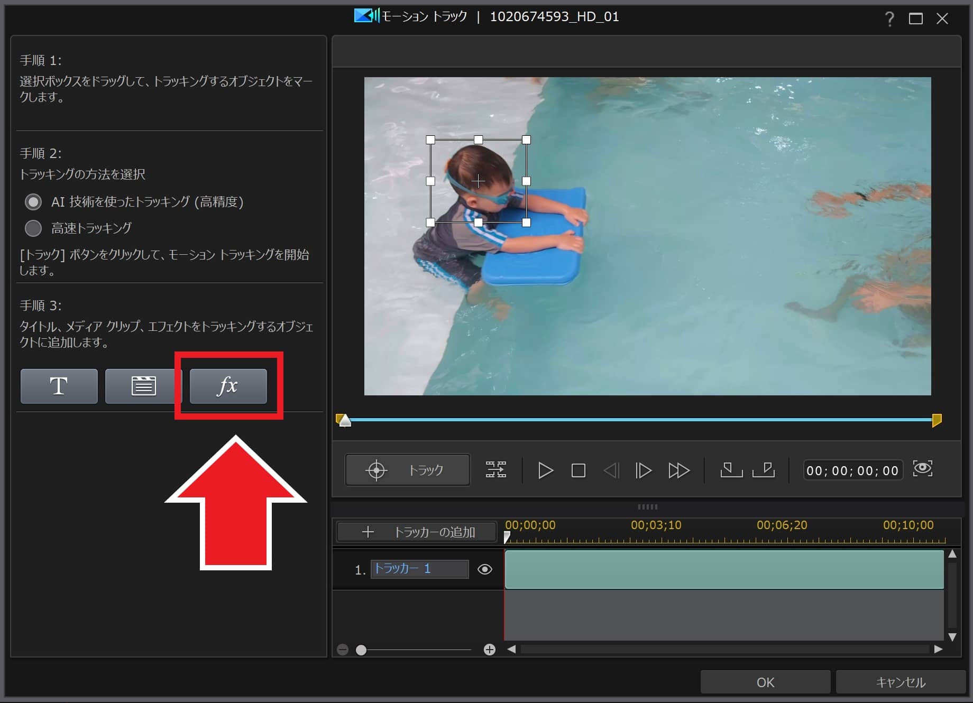
Task: Click the 00;10;00 ruler label
Action: [x=908, y=525]
